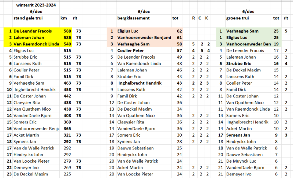The height and width of the screenshot is (178, 293).
Task: Select bold "Coulier Peter" in bergklassement
Action: point(130,50)
